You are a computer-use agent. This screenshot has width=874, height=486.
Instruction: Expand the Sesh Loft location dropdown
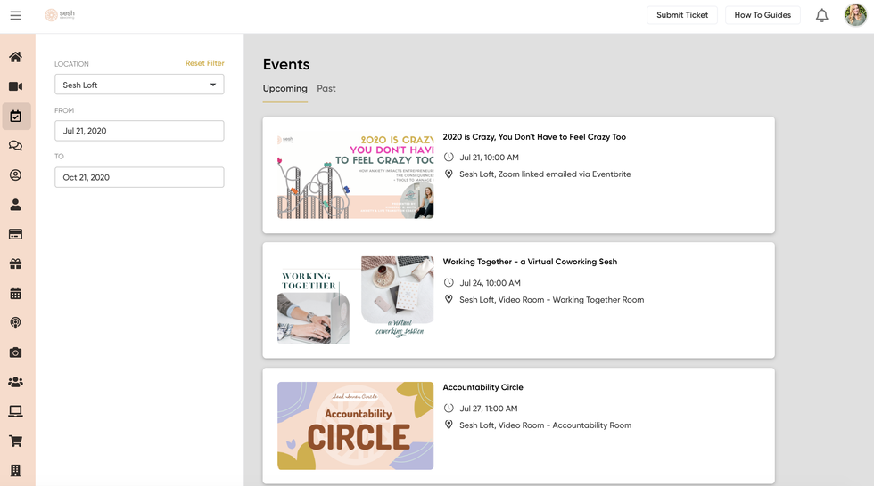(139, 85)
